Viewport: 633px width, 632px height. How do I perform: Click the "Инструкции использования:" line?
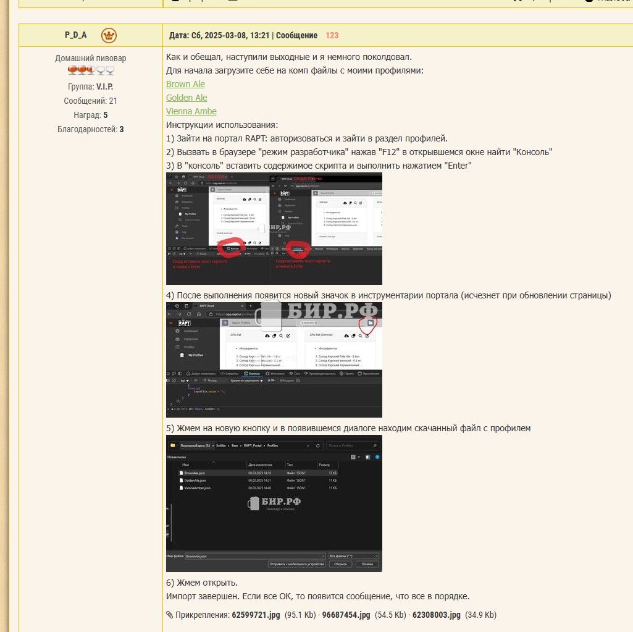(x=222, y=125)
